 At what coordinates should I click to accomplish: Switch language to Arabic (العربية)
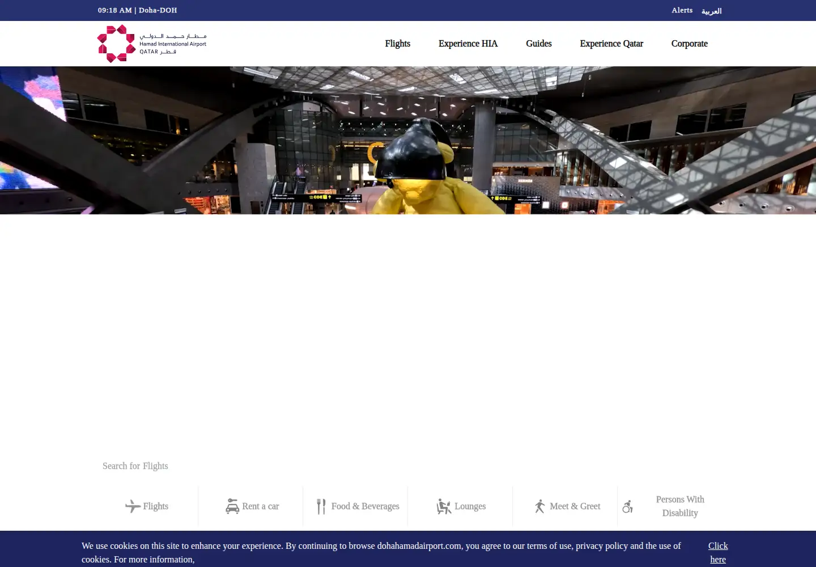point(712,11)
